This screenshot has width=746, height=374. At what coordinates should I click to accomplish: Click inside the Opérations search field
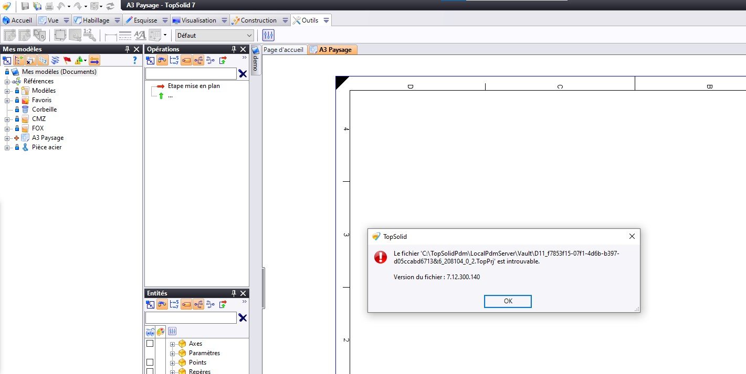[x=191, y=74]
